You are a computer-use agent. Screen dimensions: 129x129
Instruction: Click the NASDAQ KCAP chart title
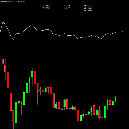pyautogui.click(x=19, y=2)
